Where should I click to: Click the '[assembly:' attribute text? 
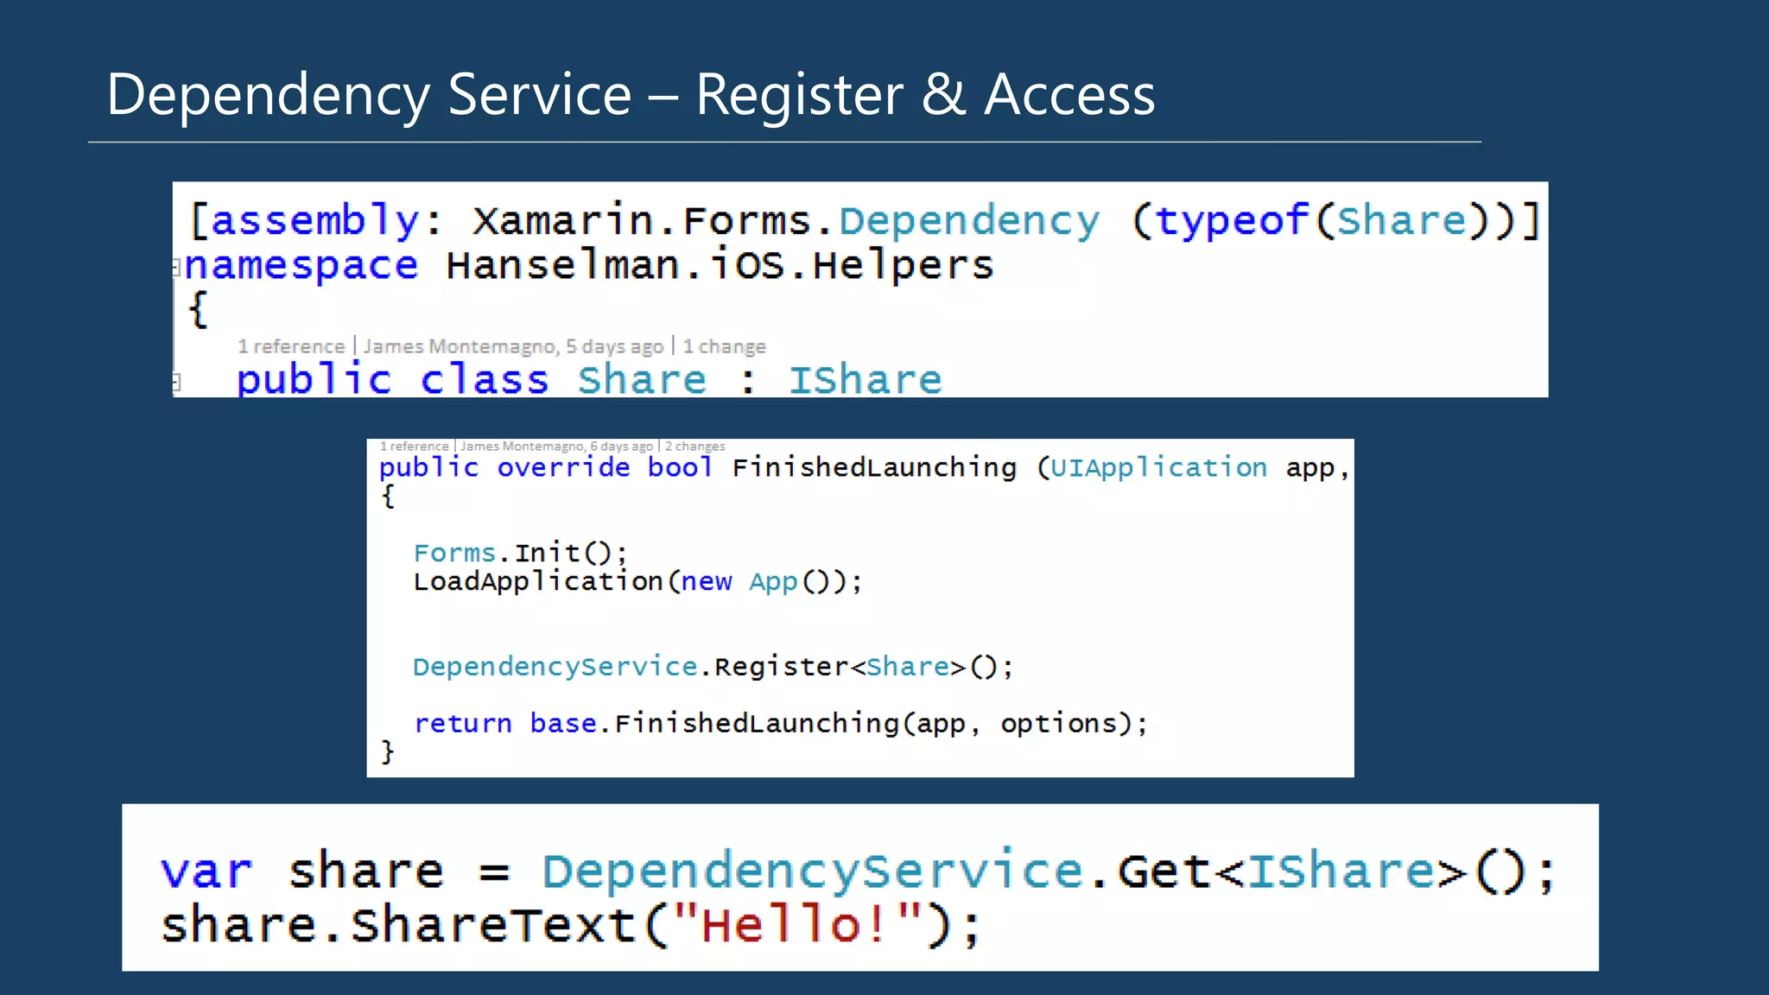pyautogui.click(x=316, y=220)
